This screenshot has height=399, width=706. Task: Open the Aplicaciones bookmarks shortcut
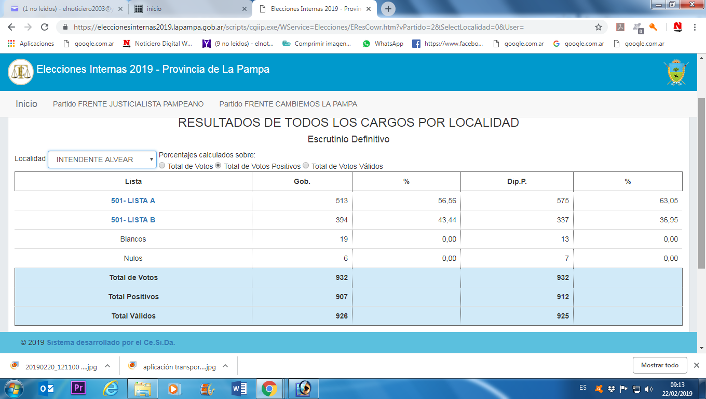click(x=31, y=44)
